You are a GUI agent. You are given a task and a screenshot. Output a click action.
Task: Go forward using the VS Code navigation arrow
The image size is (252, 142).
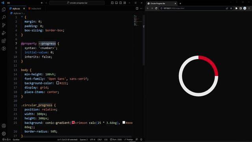tap(46, 3)
